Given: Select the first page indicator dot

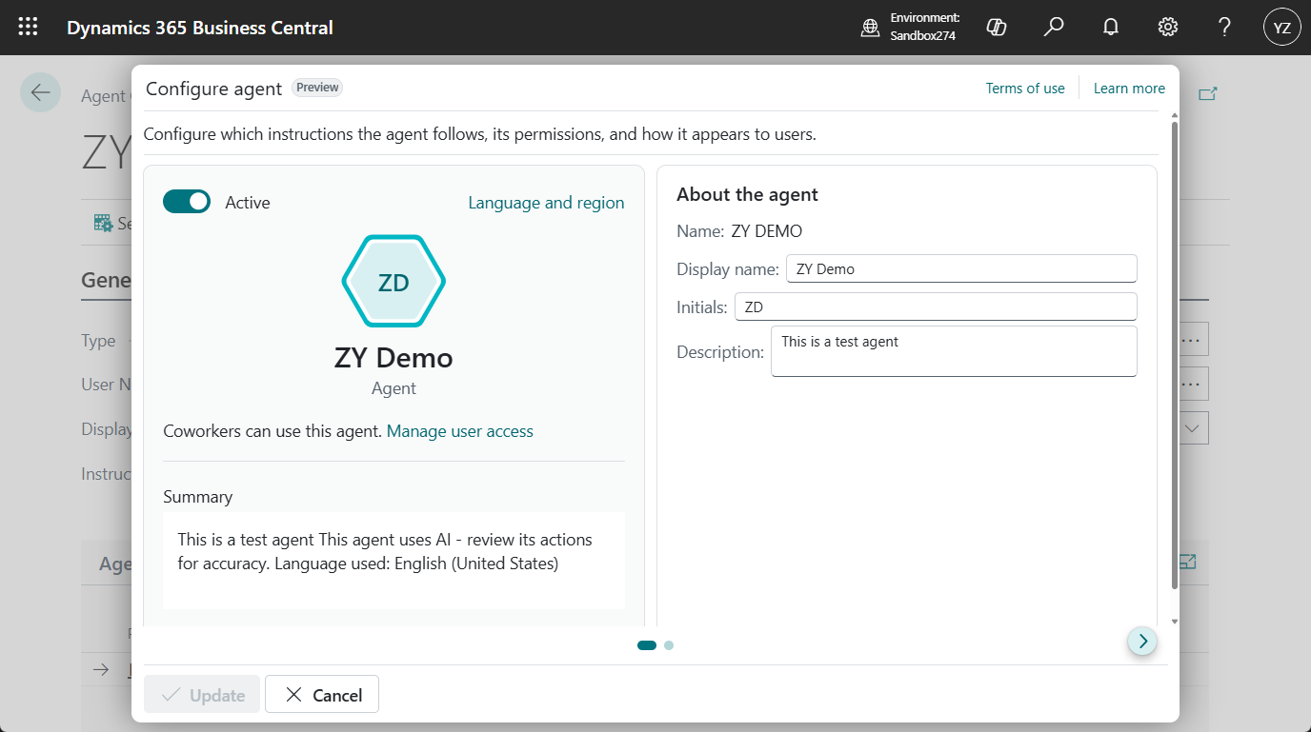Looking at the screenshot, I should pyautogui.click(x=647, y=645).
